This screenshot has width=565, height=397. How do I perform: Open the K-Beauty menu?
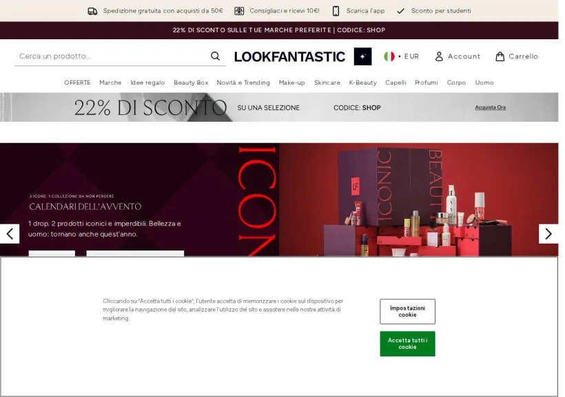pos(363,83)
